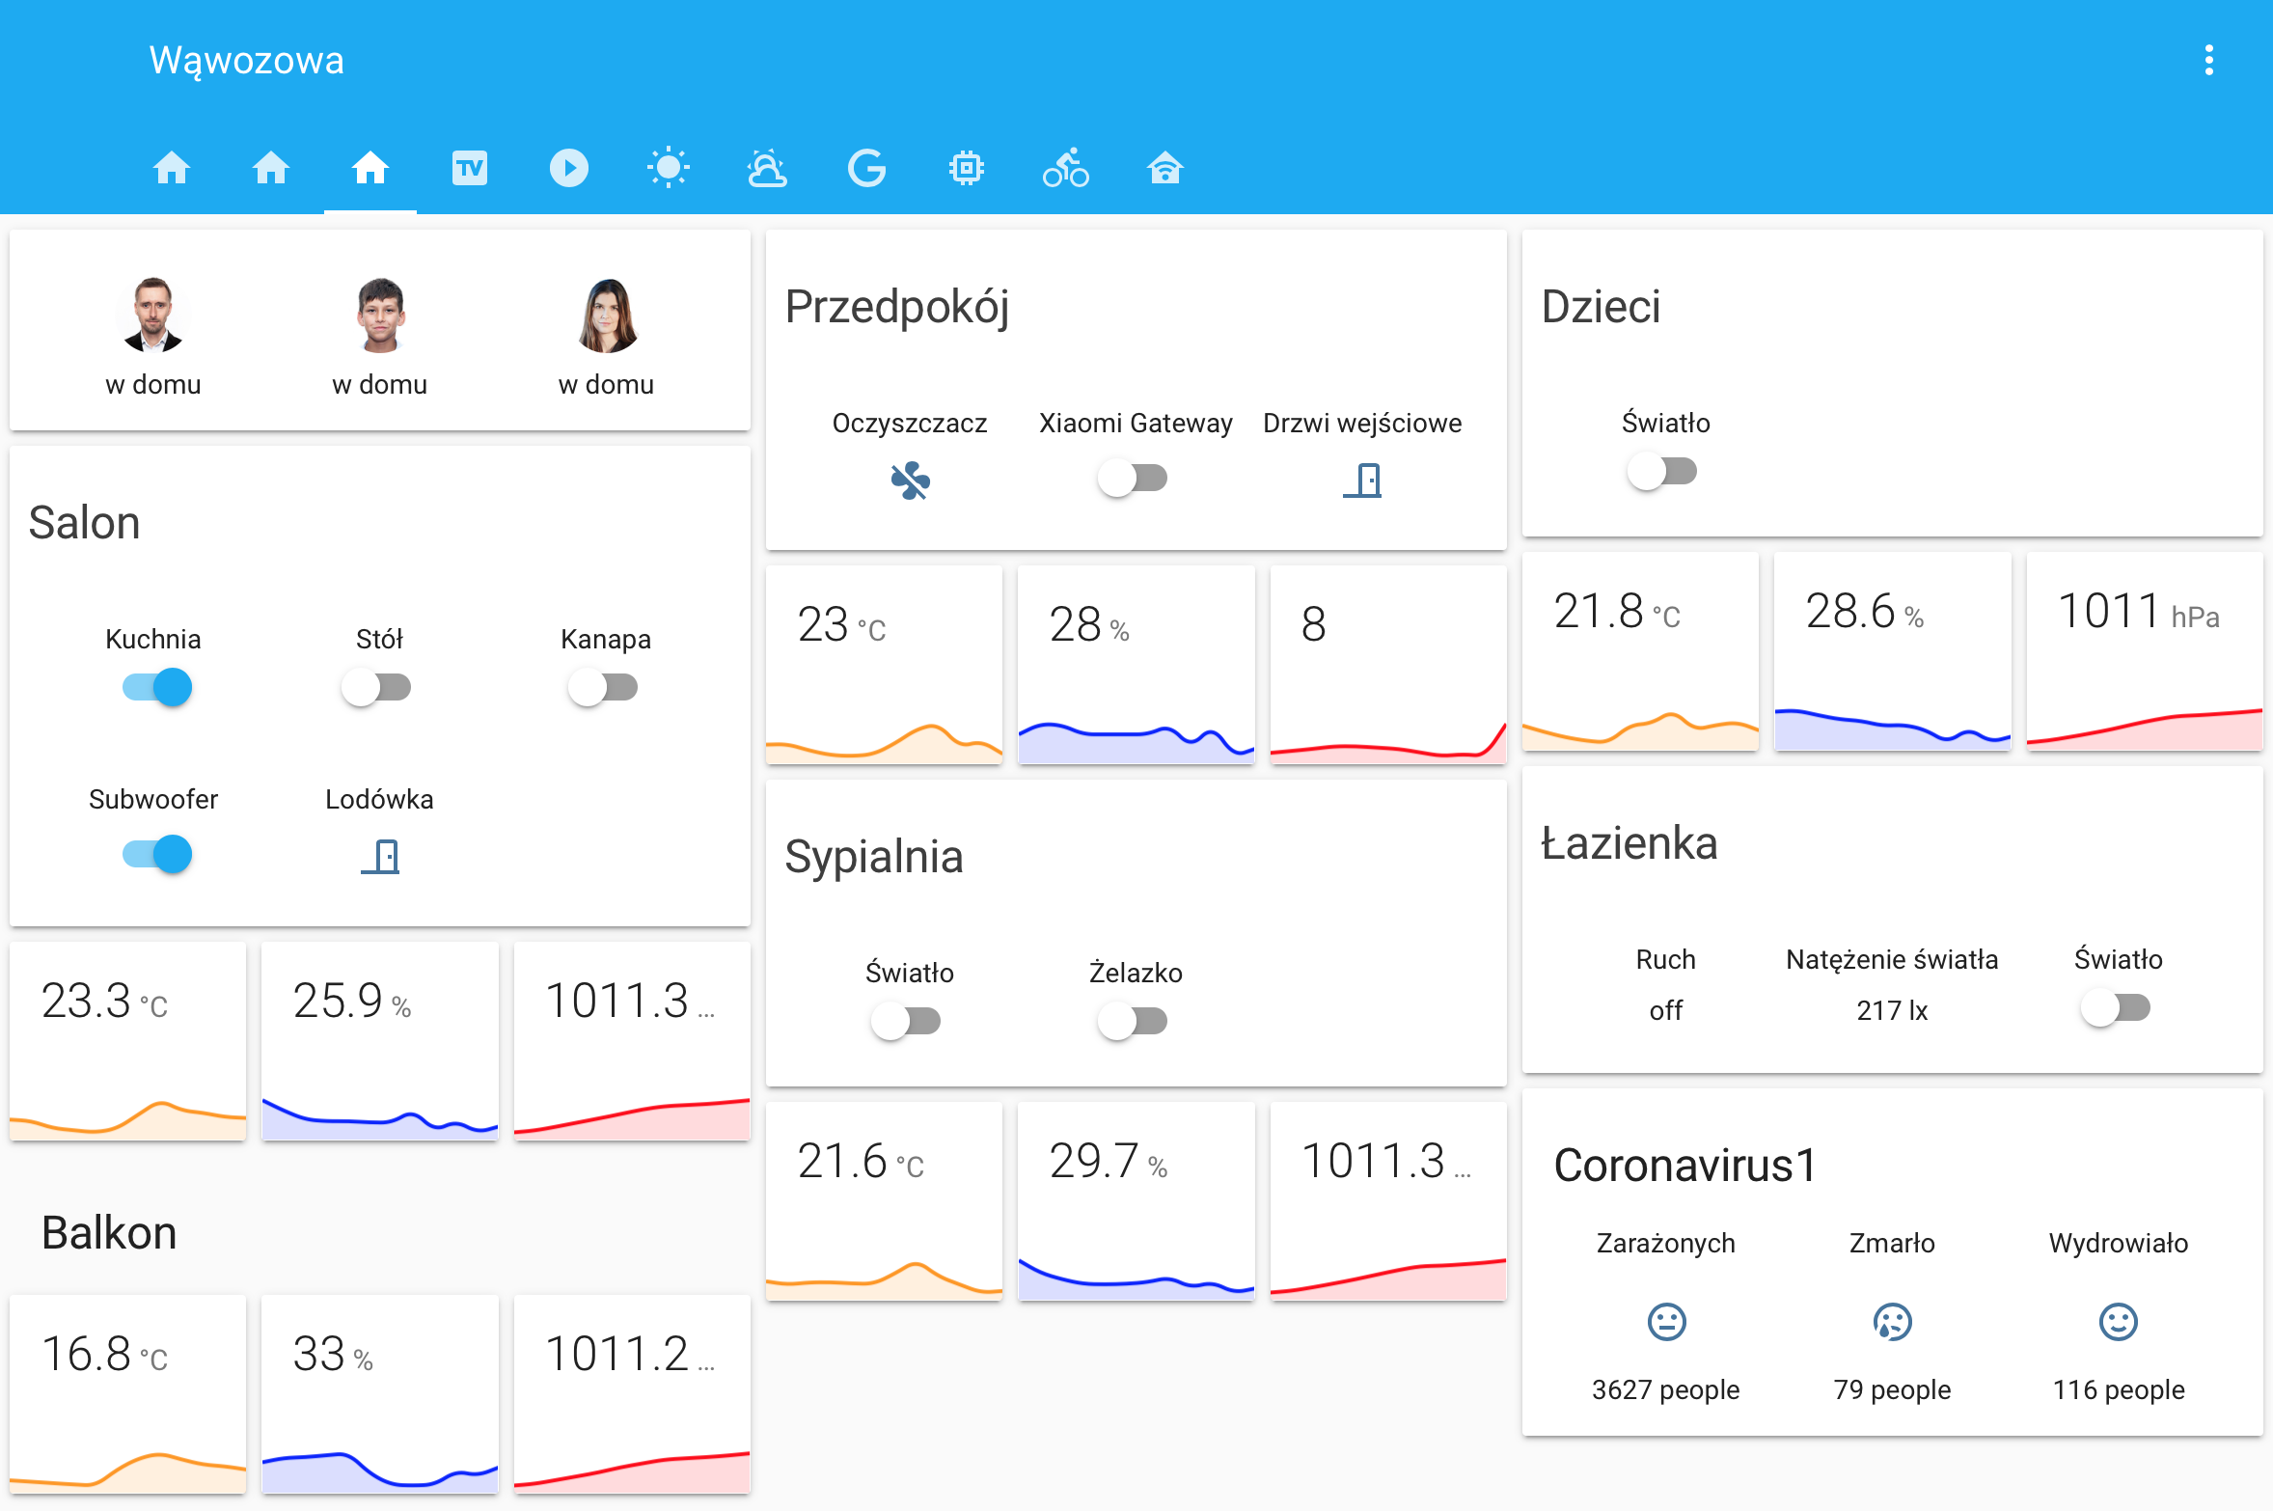Open the three-dot overflow menu
Screen dimensions: 2273x1511
tap(2209, 60)
